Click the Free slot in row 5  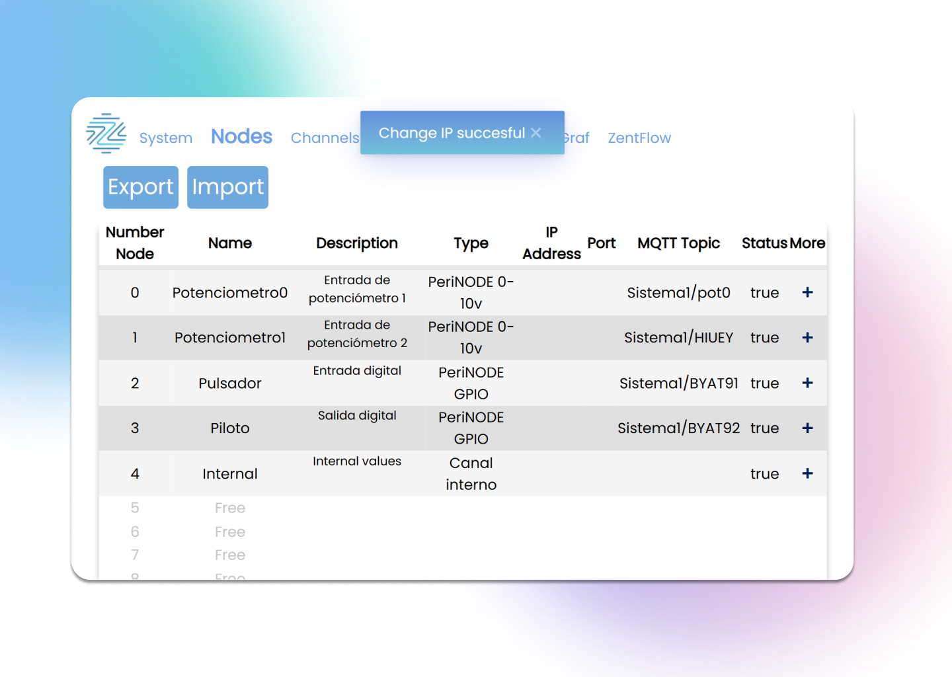pos(230,508)
